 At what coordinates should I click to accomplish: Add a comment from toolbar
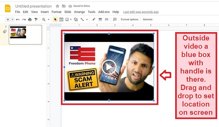[x=115, y=19]
